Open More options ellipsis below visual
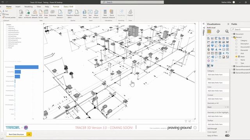 194,121
